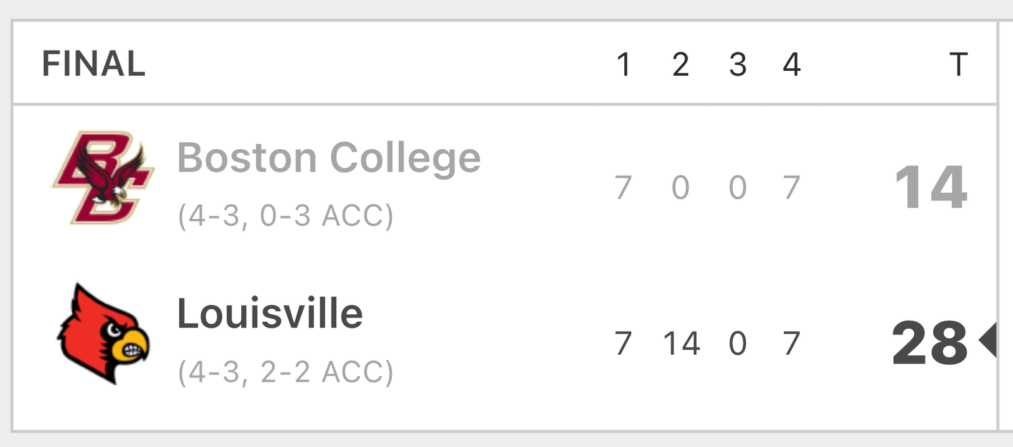This screenshot has height=447, width=1013.
Task: Click Boston College's first quarter score 7
Action: [624, 188]
